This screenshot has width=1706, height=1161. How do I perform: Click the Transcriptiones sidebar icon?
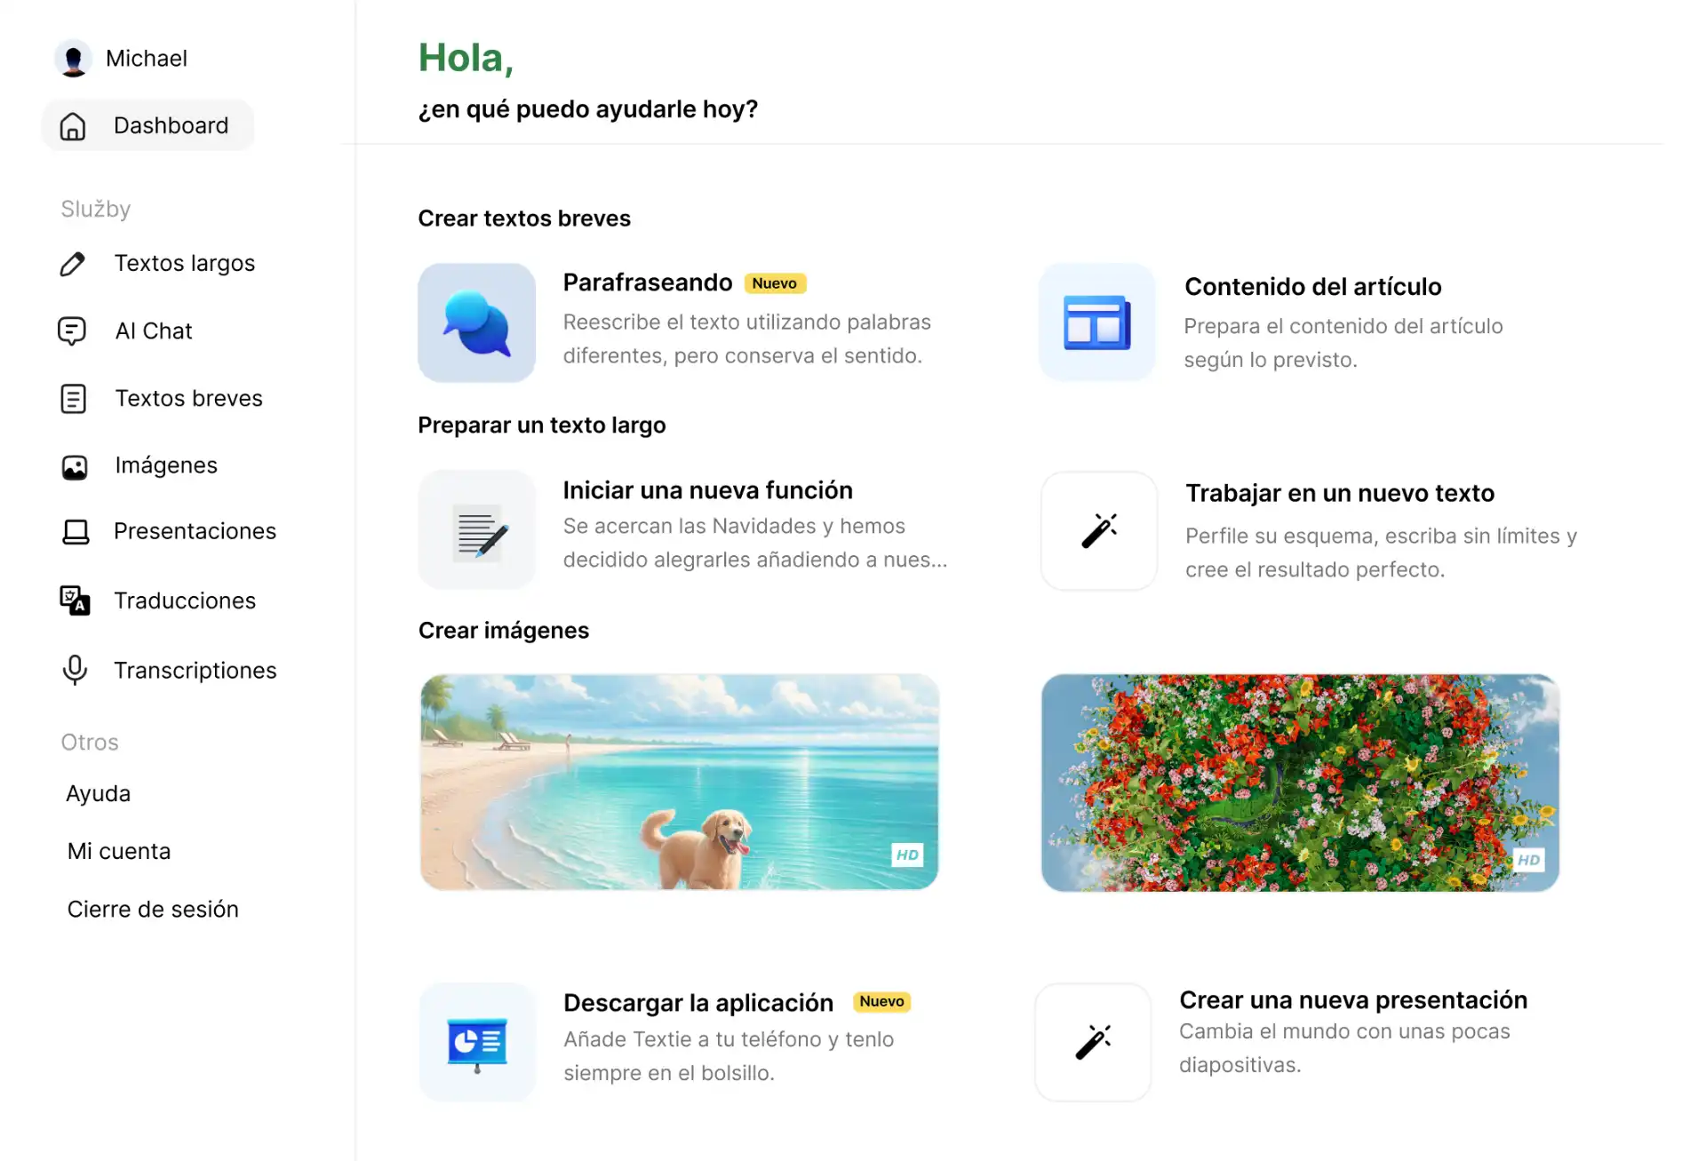(x=74, y=670)
